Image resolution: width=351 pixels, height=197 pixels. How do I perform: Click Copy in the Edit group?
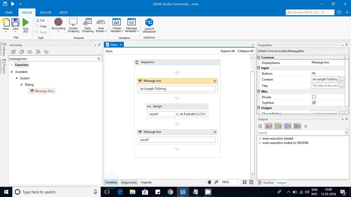(x=41, y=26)
